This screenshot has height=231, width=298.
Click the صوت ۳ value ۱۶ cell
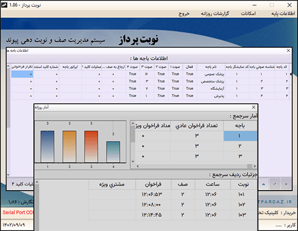147,74
